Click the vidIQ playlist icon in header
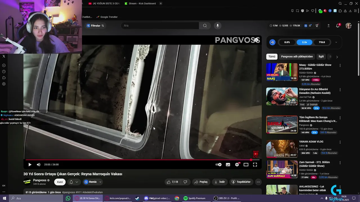This screenshot has width=360, height=202. (310, 26)
